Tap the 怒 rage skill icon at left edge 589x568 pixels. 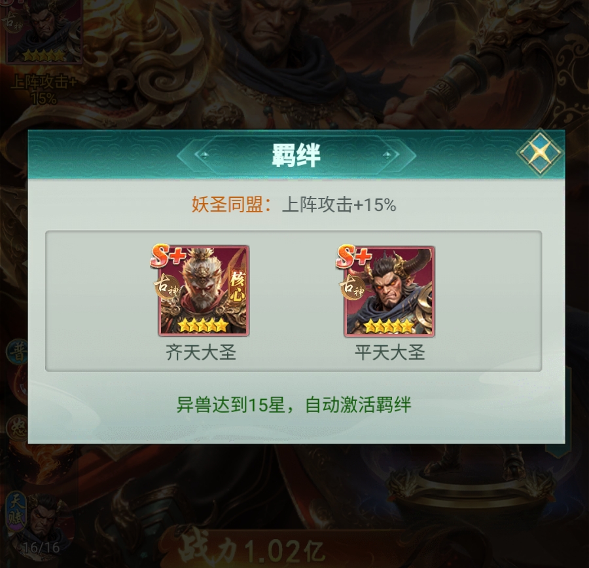(17, 428)
